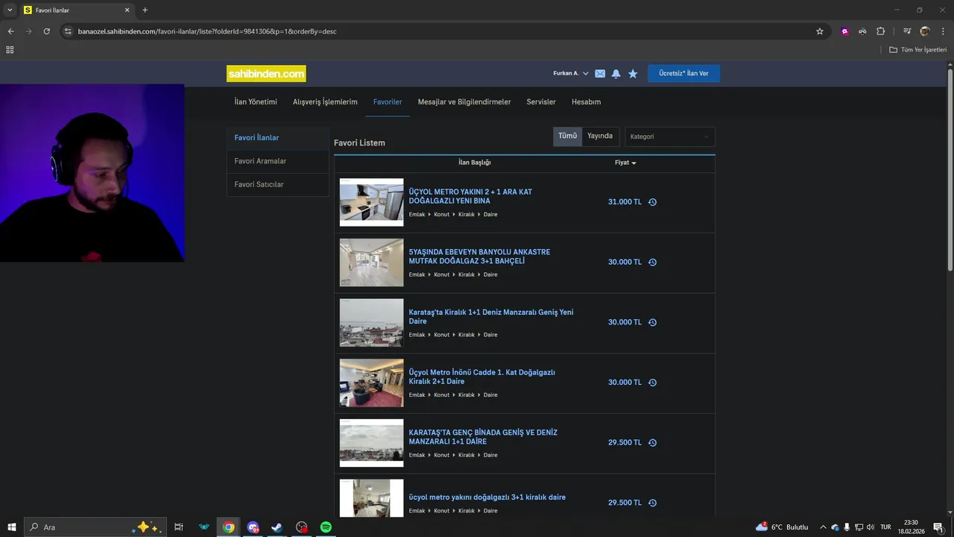Image resolution: width=954 pixels, height=537 pixels.
Task: Open the Windows notification center icon
Action: click(938, 527)
